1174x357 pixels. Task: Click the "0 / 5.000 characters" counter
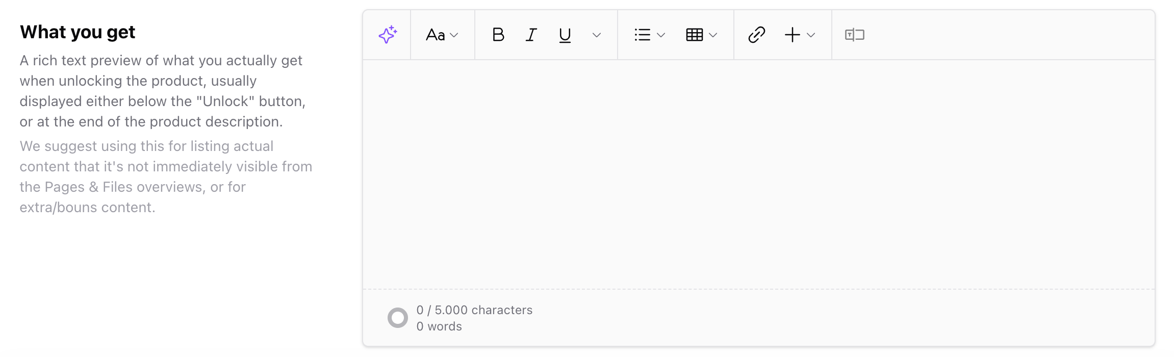tap(474, 310)
